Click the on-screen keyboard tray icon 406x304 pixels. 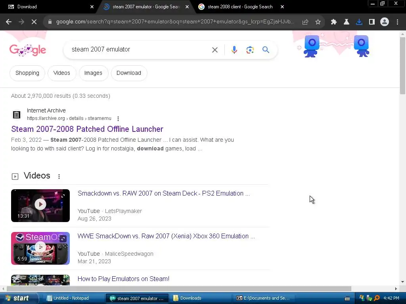(x=347, y=298)
